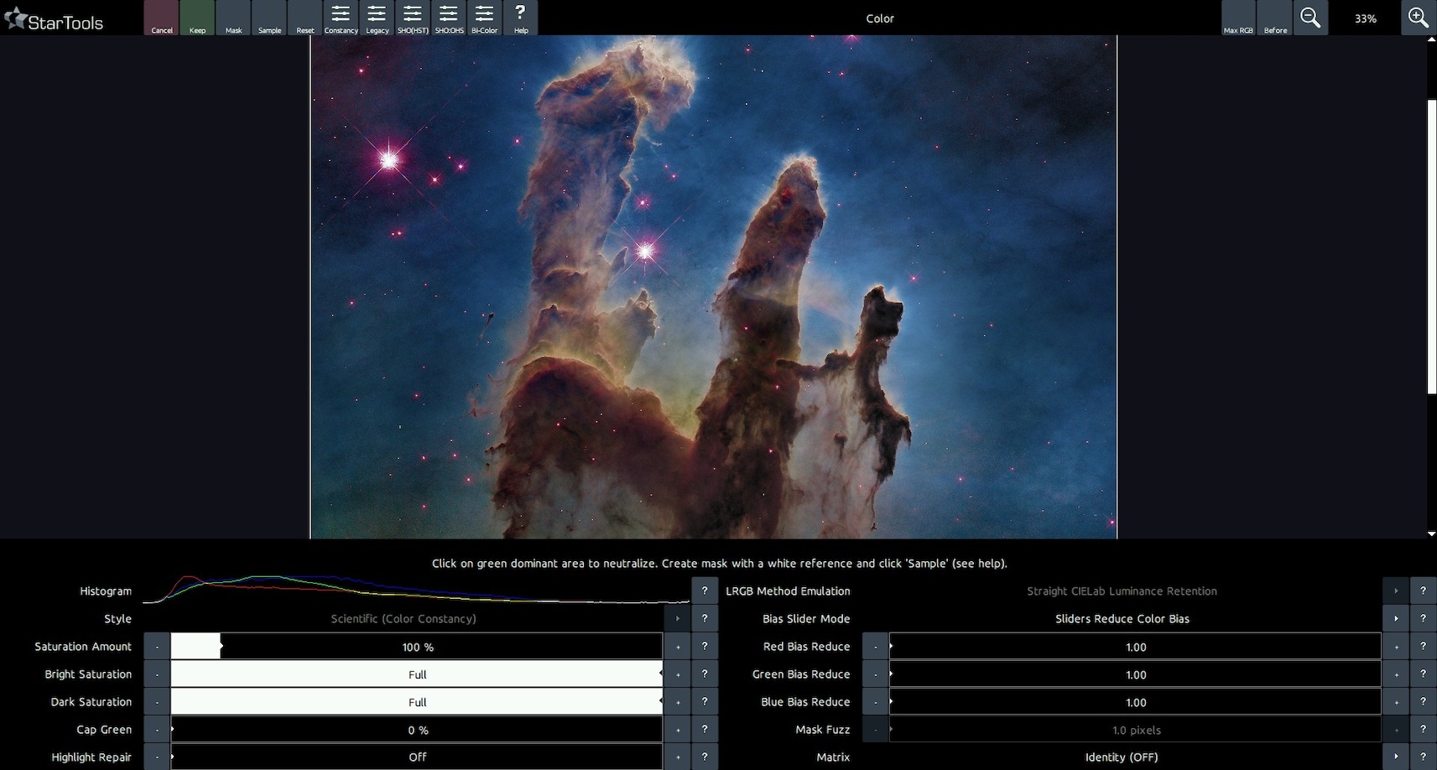Toggle the Max RGB view
The width and height of the screenshot is (1437, 770).
click(1238, 17)
